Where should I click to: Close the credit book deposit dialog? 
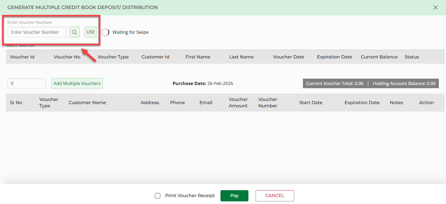click(x=435, y=7)
